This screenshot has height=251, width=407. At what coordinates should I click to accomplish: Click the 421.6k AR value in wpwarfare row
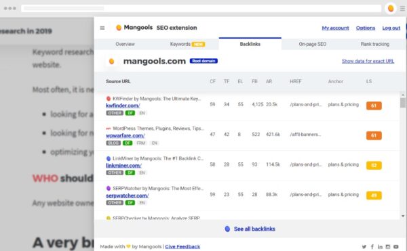(273, 135)
